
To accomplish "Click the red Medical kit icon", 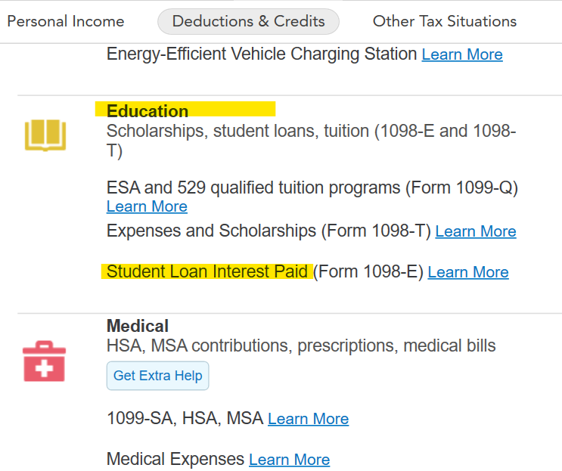I will coord(44,361).
